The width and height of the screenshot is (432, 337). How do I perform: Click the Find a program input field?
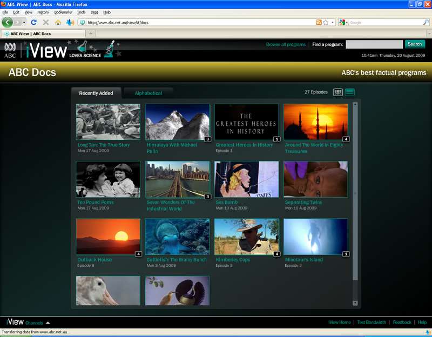[374, 44]
